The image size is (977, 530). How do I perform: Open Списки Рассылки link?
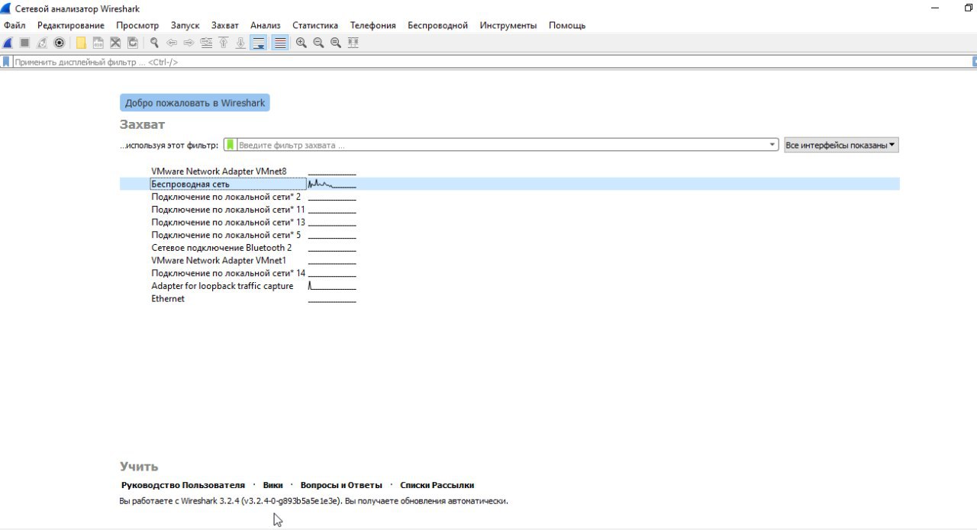437,485
